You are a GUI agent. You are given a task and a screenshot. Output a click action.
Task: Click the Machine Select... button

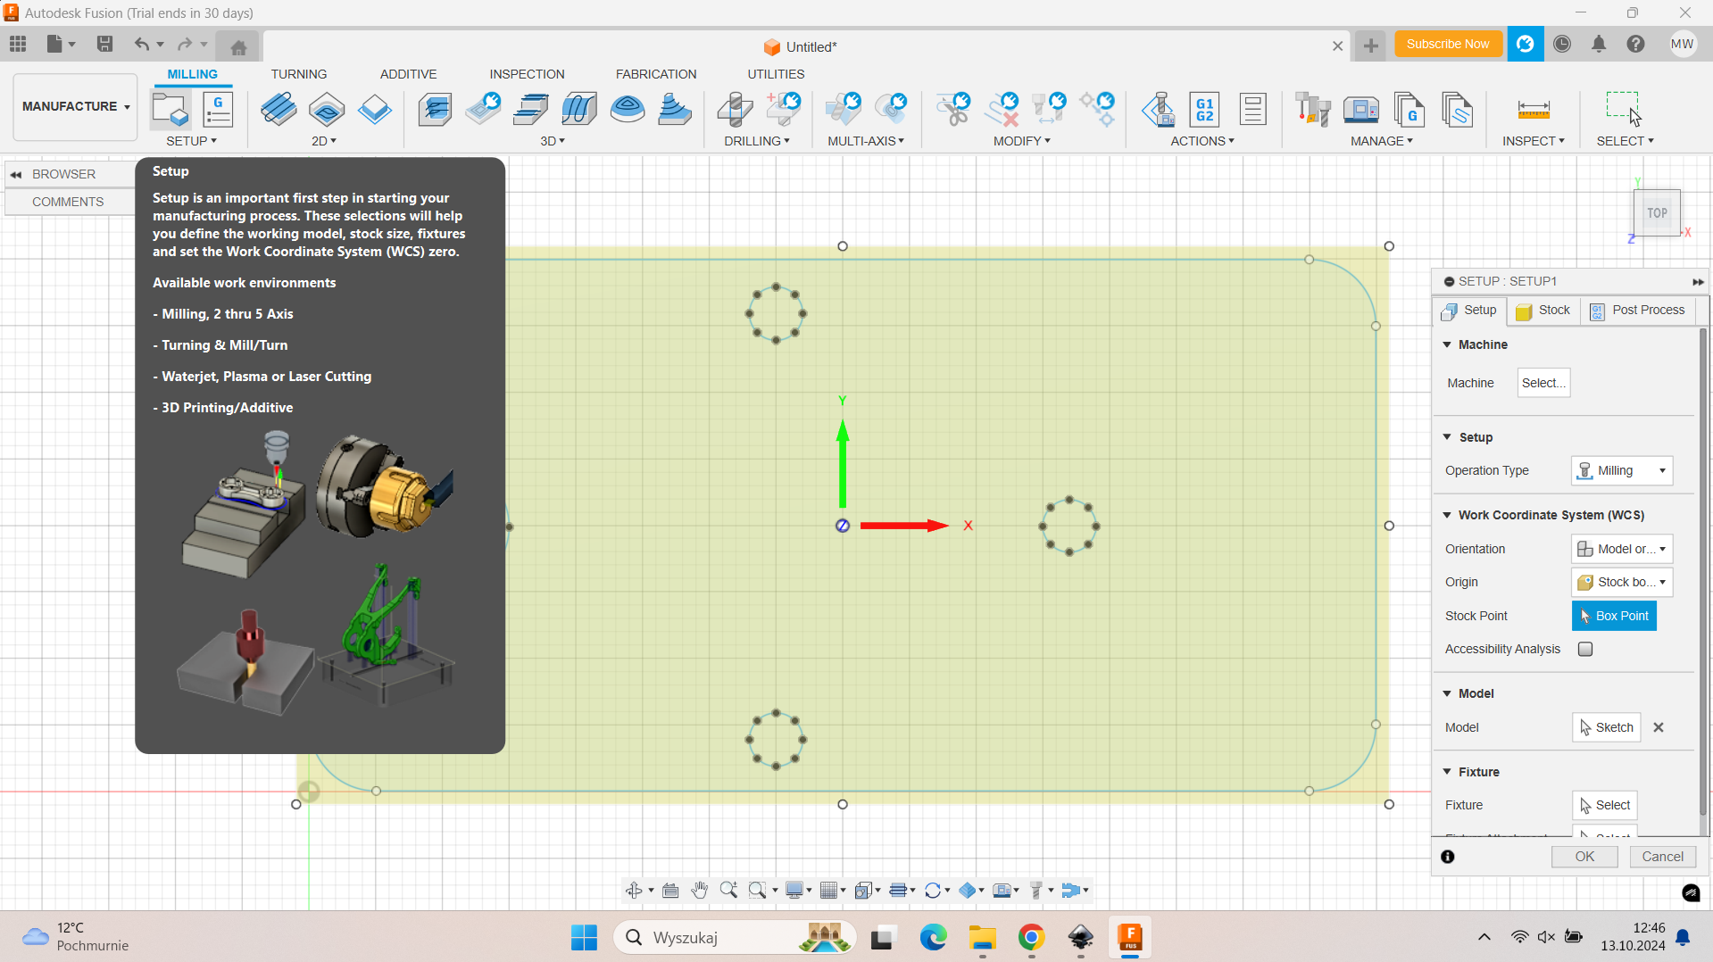click(x=1543, y=383)
